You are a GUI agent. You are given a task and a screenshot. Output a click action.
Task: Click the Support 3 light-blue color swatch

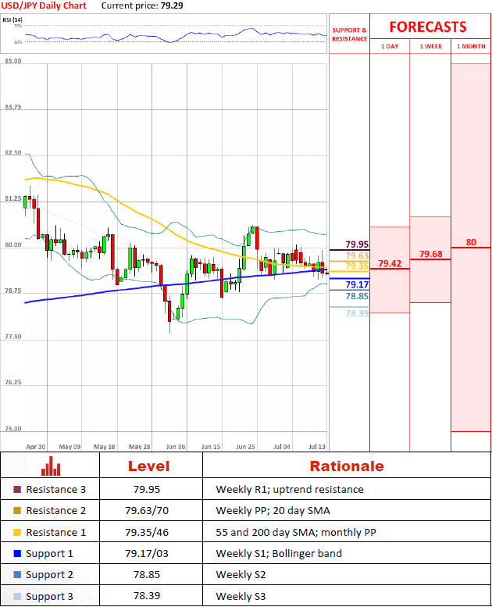17,597
